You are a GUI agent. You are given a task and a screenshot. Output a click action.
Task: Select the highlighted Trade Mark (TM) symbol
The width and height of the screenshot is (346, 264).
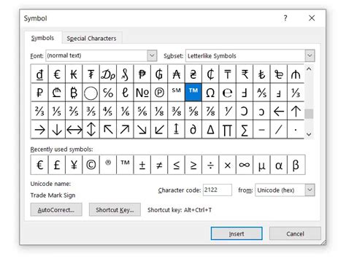(x=193, y=93)
